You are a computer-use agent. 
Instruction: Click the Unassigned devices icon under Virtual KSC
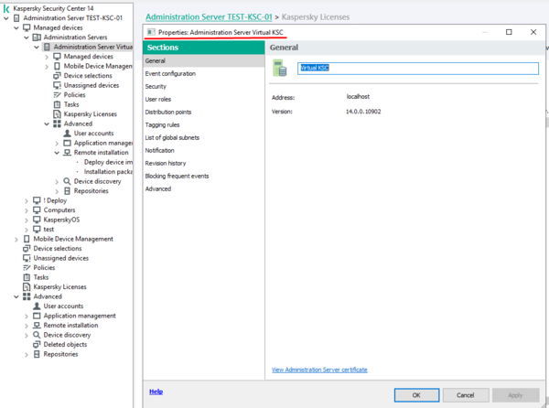click(x=57, y=85)
